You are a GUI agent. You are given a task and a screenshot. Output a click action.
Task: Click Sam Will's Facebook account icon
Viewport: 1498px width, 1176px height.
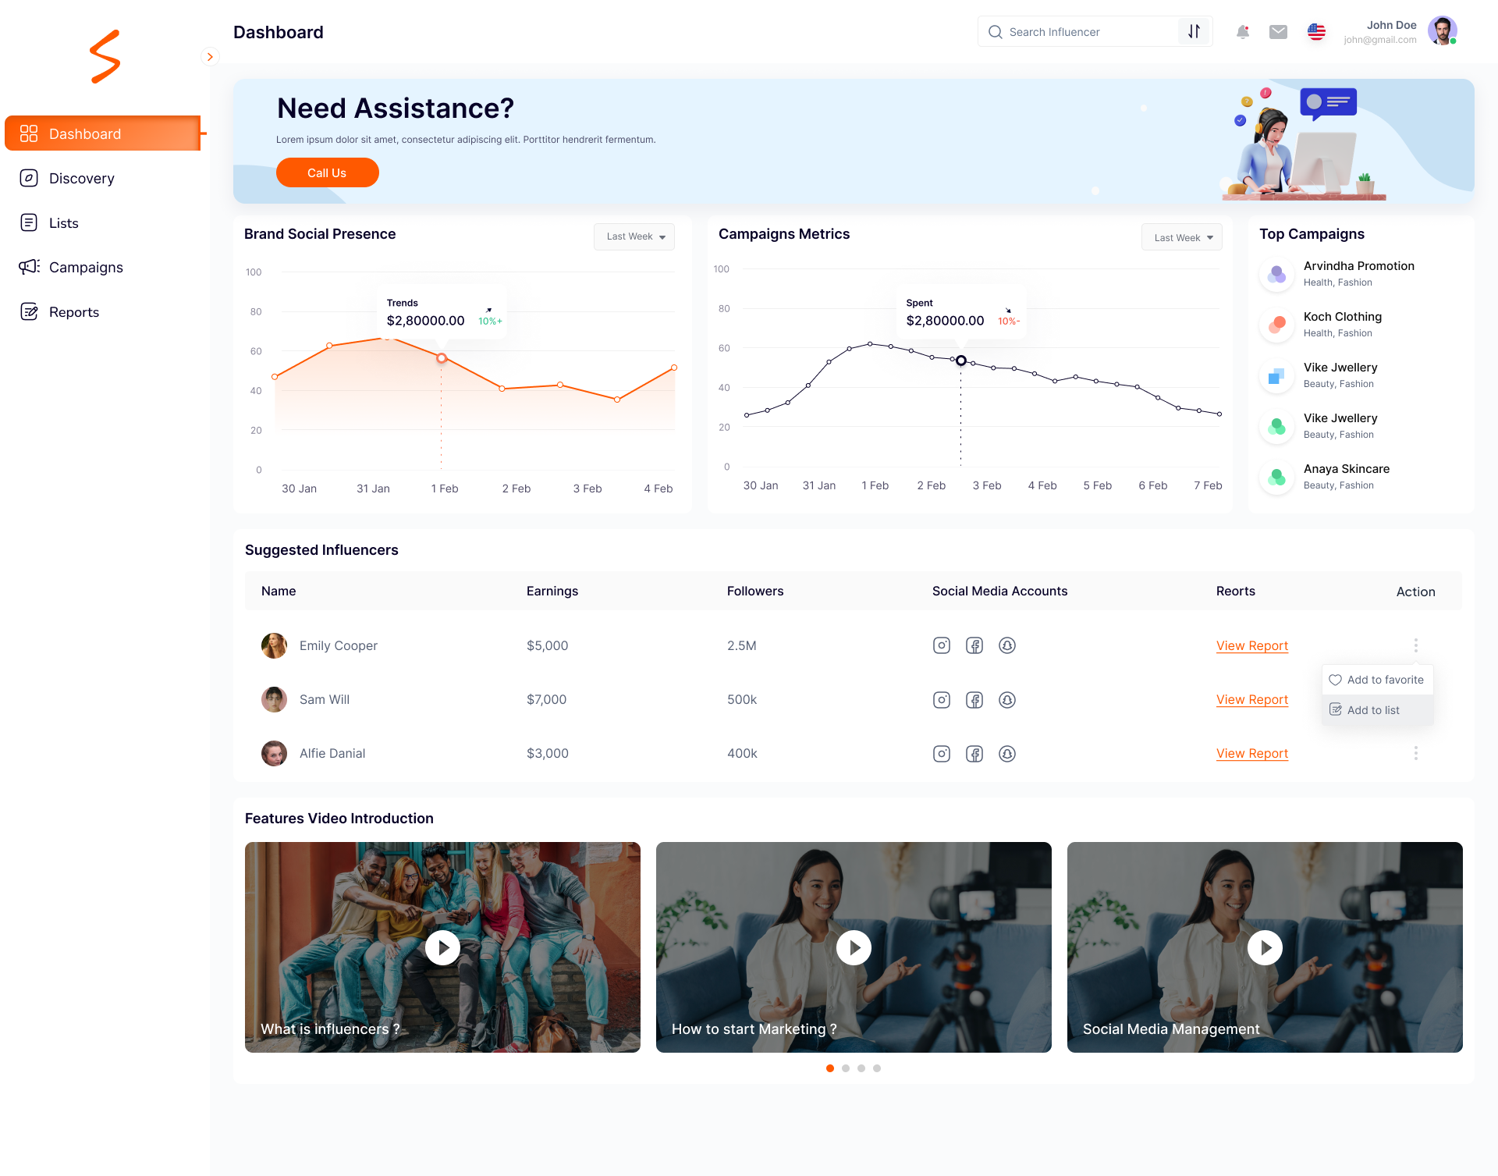coord(974,700)
